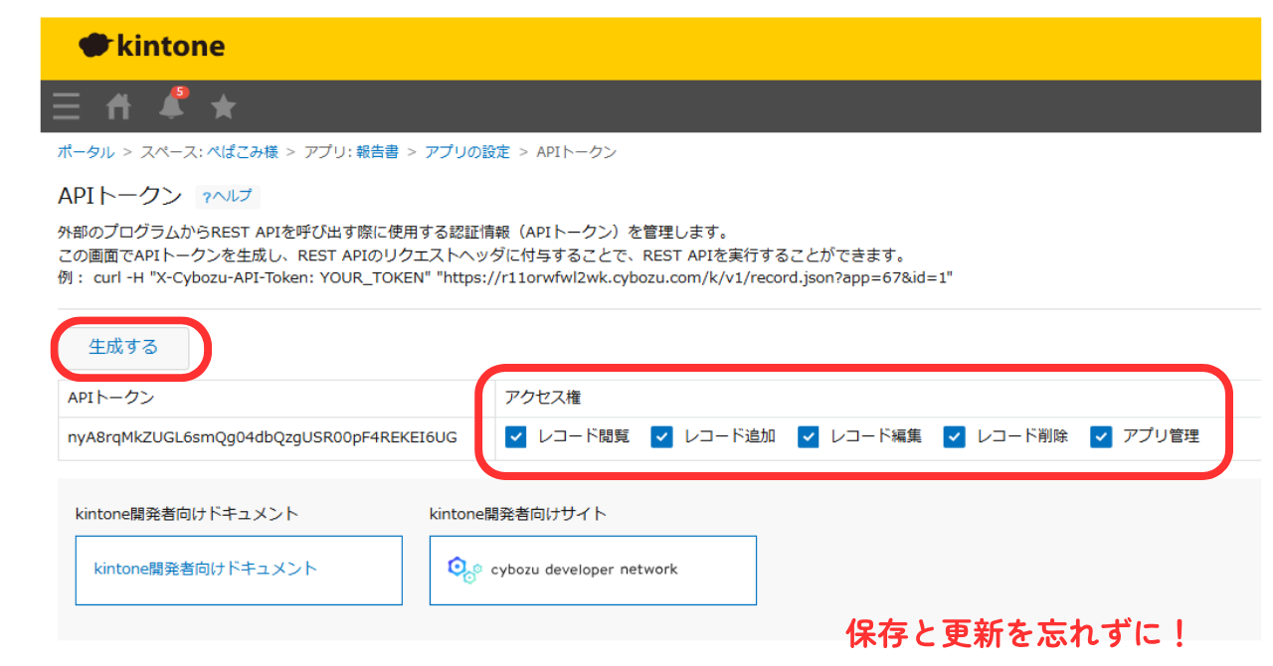The image size is (1273, 666).
Task: Open the ポータル breadcrumb link
Action: pyautogui.click(x=86, y=152)
